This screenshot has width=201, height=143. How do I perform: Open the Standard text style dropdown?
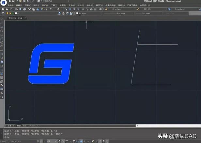121,9
